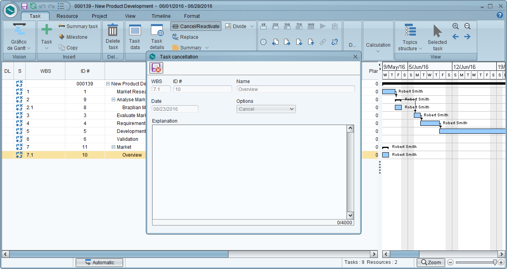Screen dimensions: 507x269
Task: Collapse the Market summary task
Action: click(113, 147)
